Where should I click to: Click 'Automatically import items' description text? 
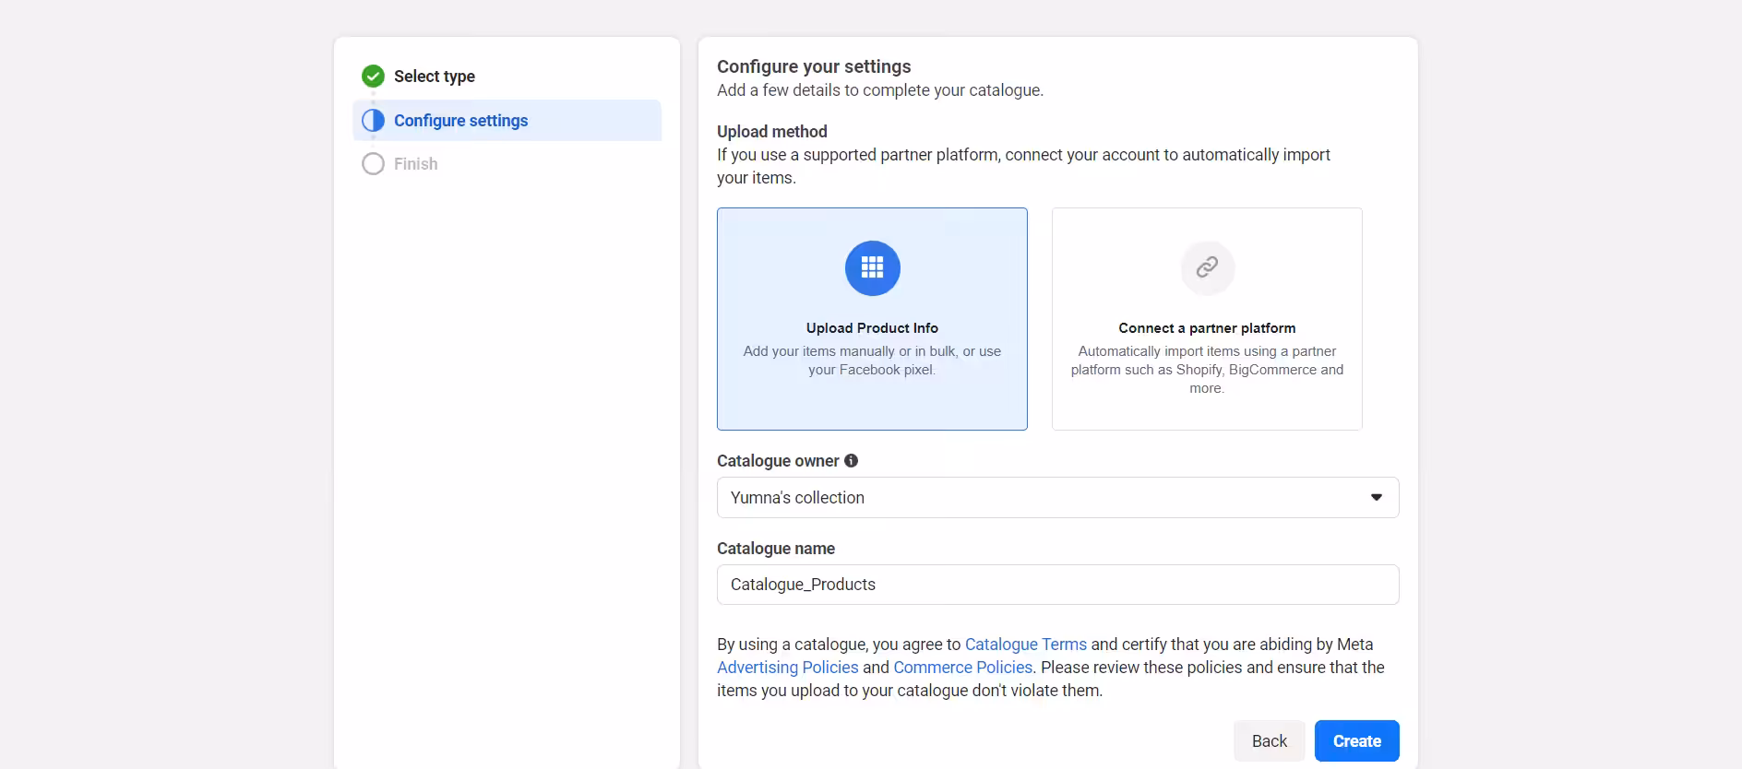click(1207, 370)
